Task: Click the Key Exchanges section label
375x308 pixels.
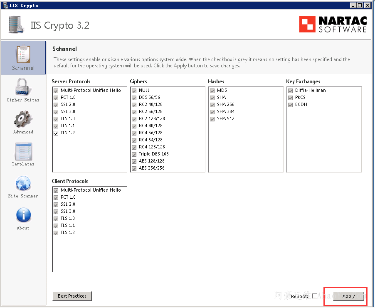Action: click(303, 81)
